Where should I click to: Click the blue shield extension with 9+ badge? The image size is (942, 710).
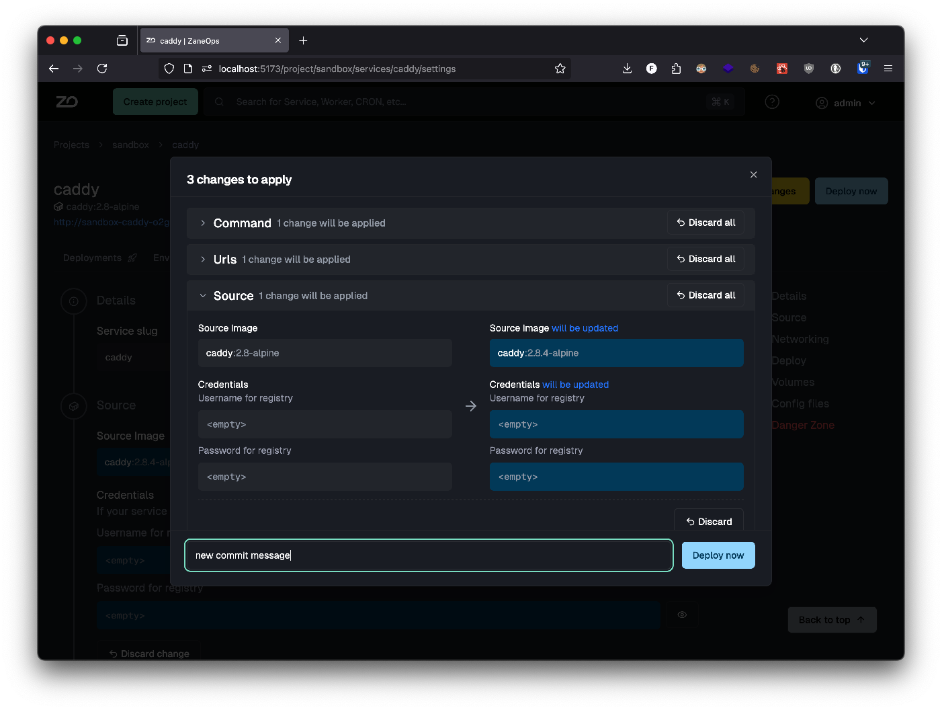tap(863, 68)
